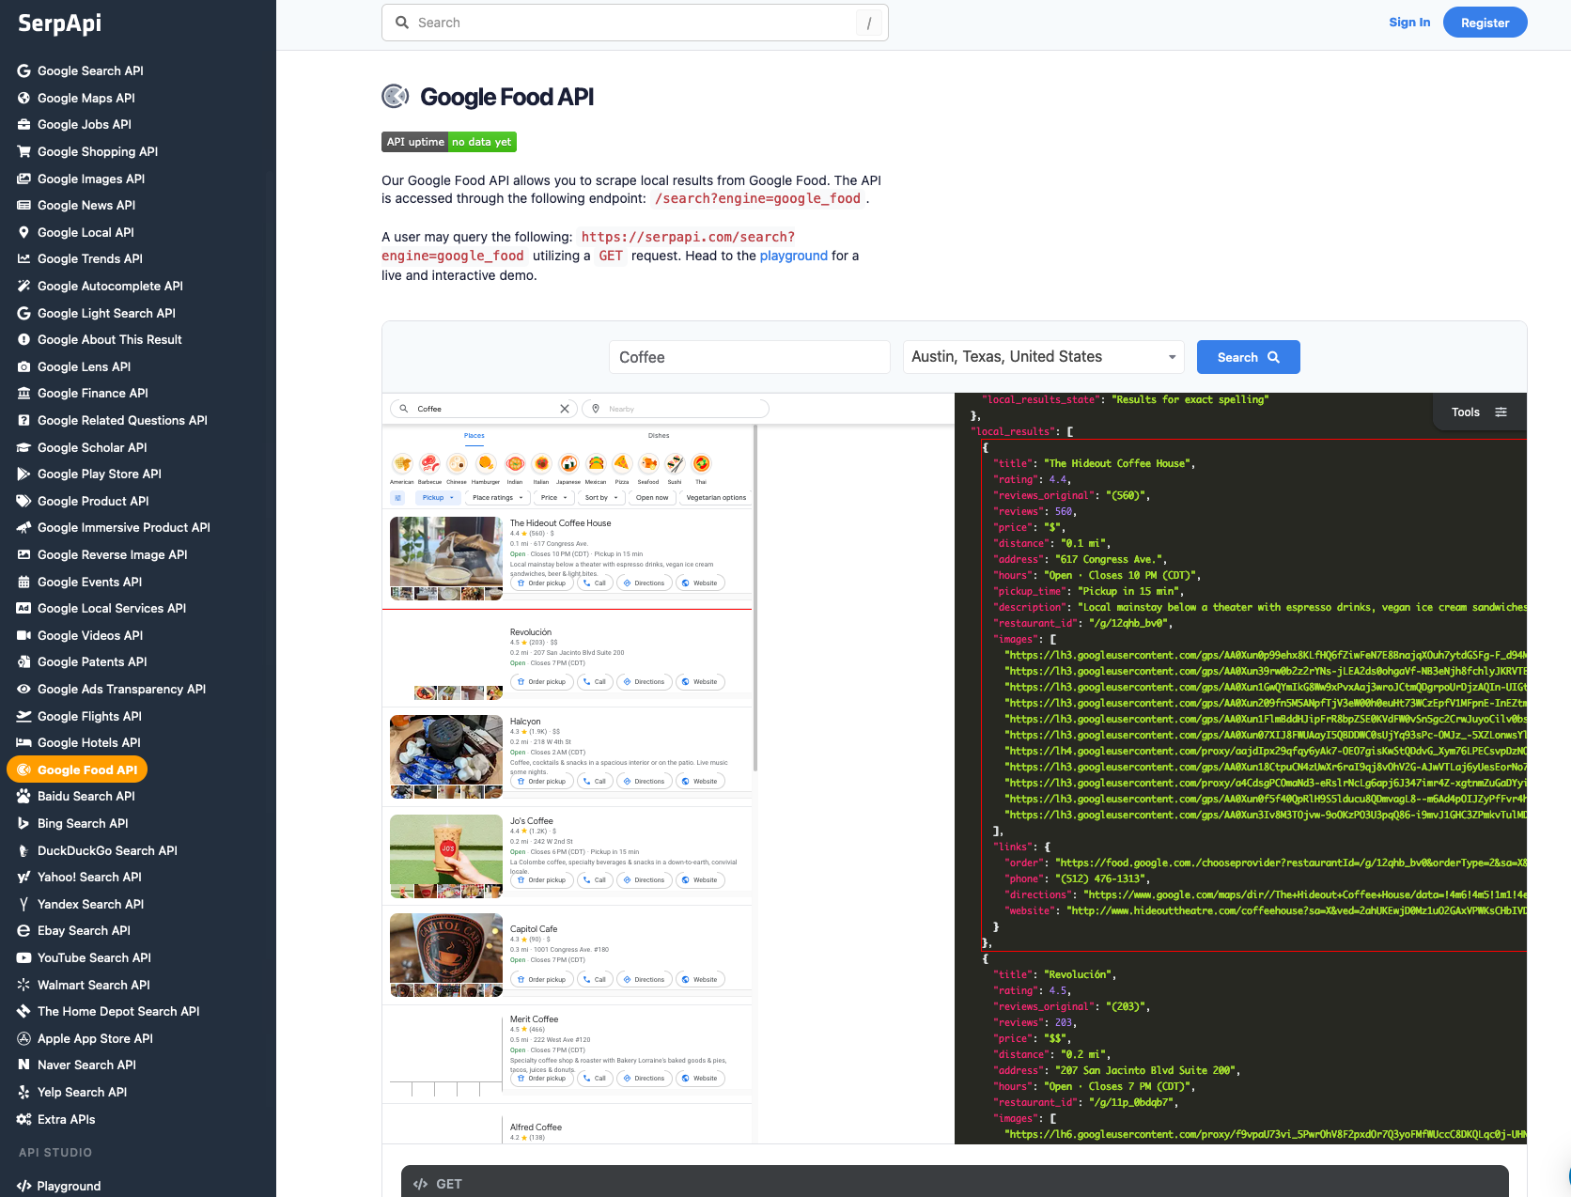Open the Austin, Texas location dropdown

pyautogui.click(x=1044, y=357)
